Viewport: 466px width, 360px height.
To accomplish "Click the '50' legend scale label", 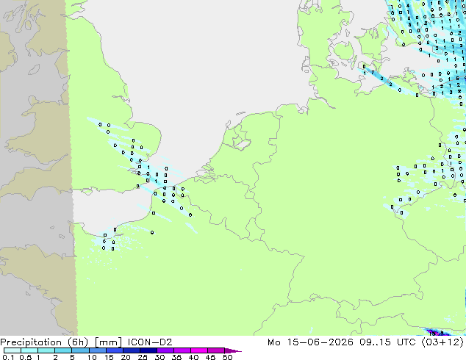I will pyautogui.click(x=228, y=357).
